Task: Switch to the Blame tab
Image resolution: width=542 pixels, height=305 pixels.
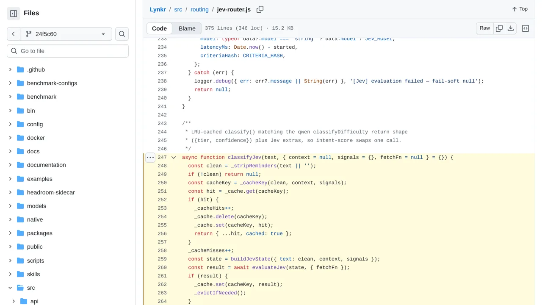Action: point(187,28)
